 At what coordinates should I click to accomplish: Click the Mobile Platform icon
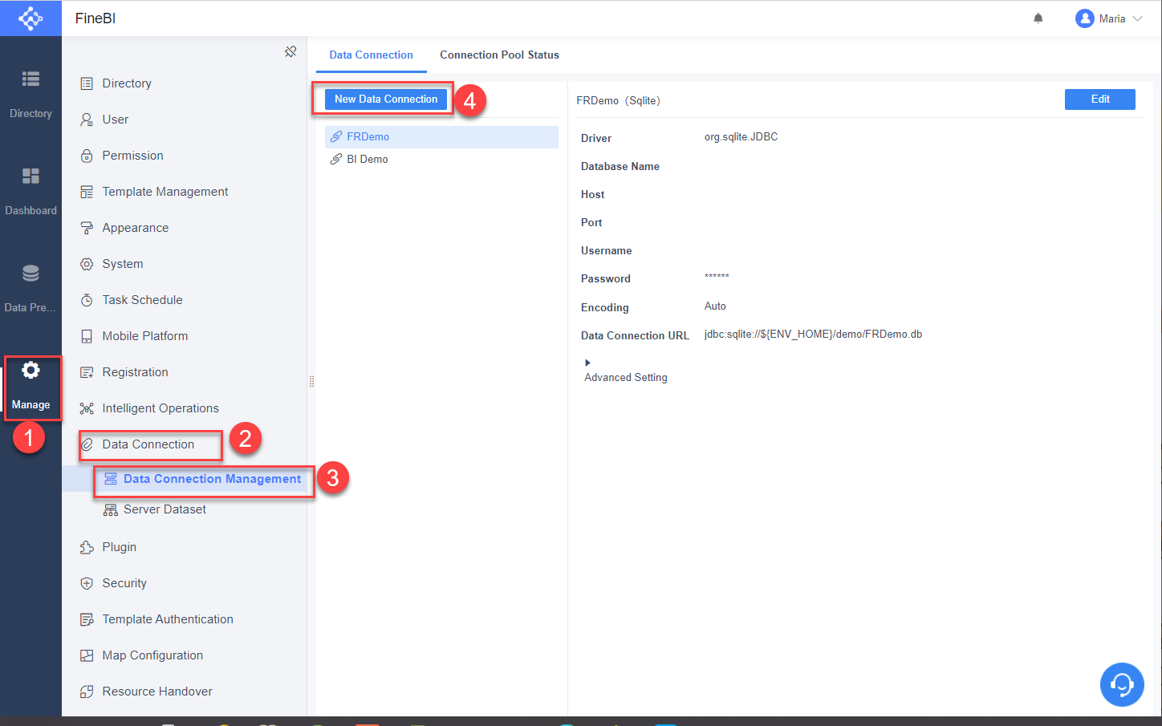[87, 336]
